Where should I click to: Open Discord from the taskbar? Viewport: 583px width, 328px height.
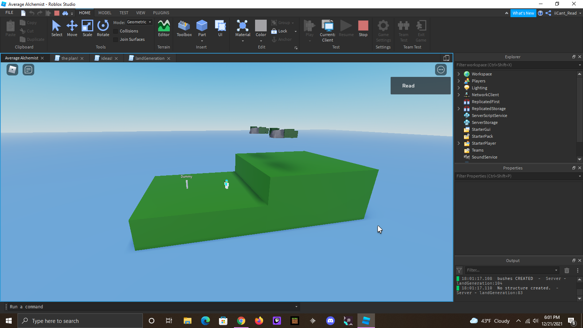coord(330,321)
